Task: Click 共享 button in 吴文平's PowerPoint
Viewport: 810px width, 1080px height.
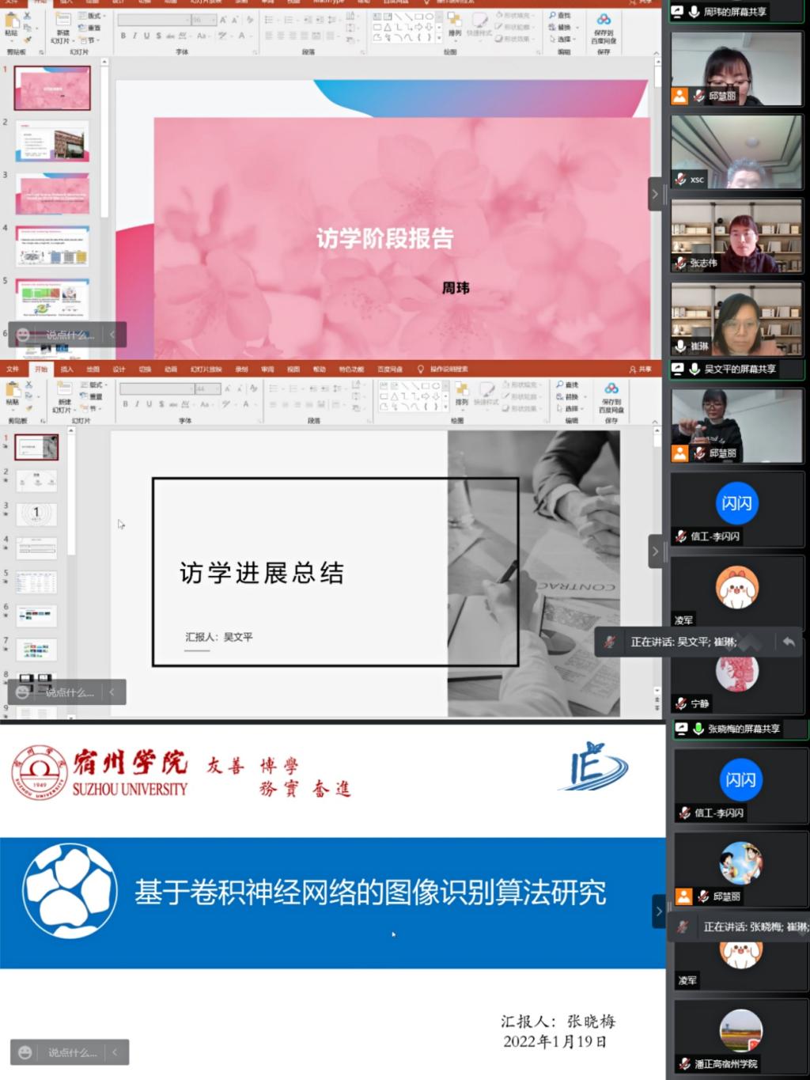Action: [641, 369]
